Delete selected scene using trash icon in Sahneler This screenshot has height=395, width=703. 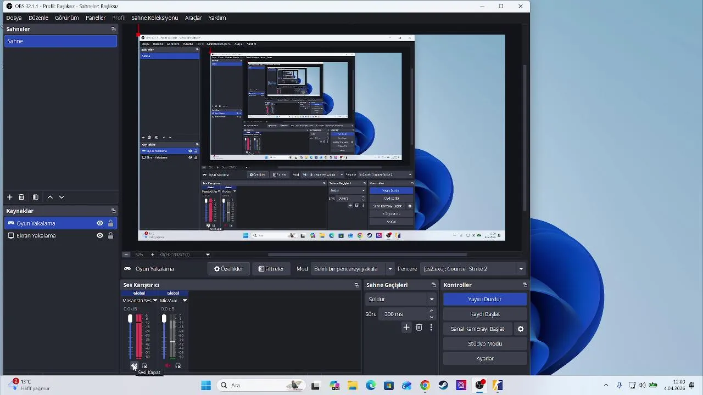click(21, 197)
